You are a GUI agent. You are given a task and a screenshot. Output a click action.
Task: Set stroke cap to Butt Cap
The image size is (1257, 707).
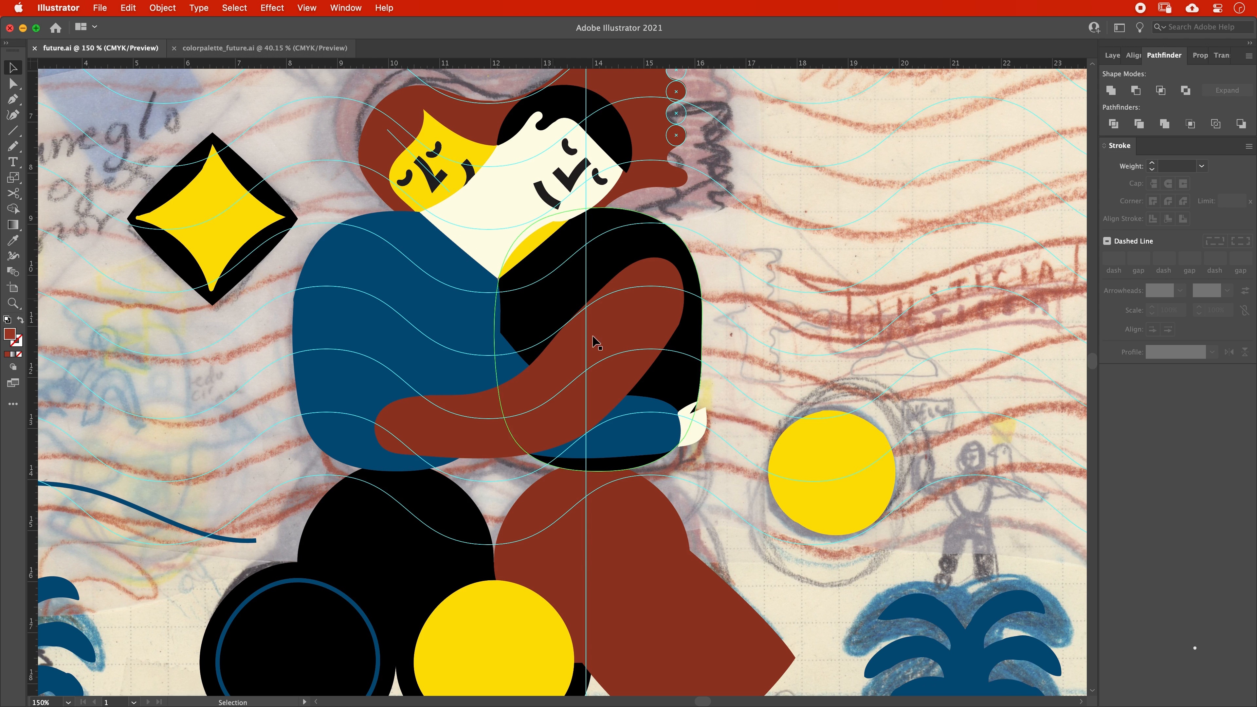point(1154,183)
